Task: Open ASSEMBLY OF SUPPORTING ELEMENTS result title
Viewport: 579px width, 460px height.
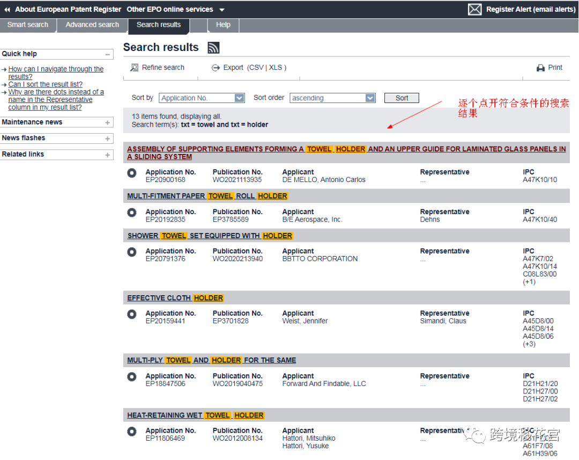Action: (346, 153)
